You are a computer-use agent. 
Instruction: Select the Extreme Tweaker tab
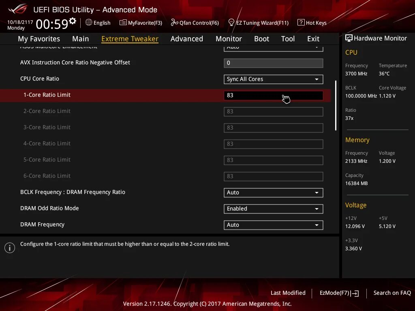(130, 39)
